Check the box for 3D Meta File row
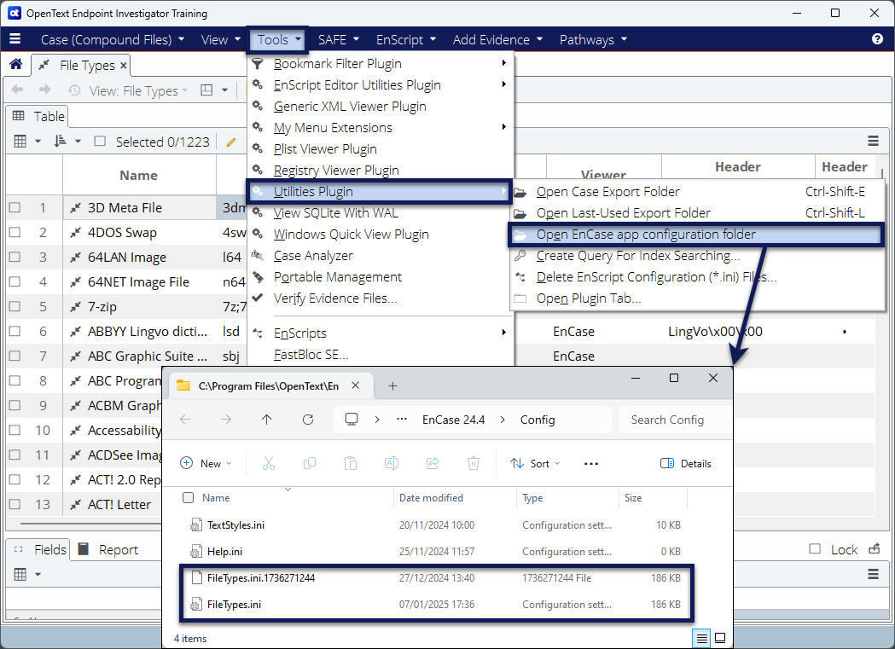The width and height of the screenshot is (895, 649). (15, 207)
